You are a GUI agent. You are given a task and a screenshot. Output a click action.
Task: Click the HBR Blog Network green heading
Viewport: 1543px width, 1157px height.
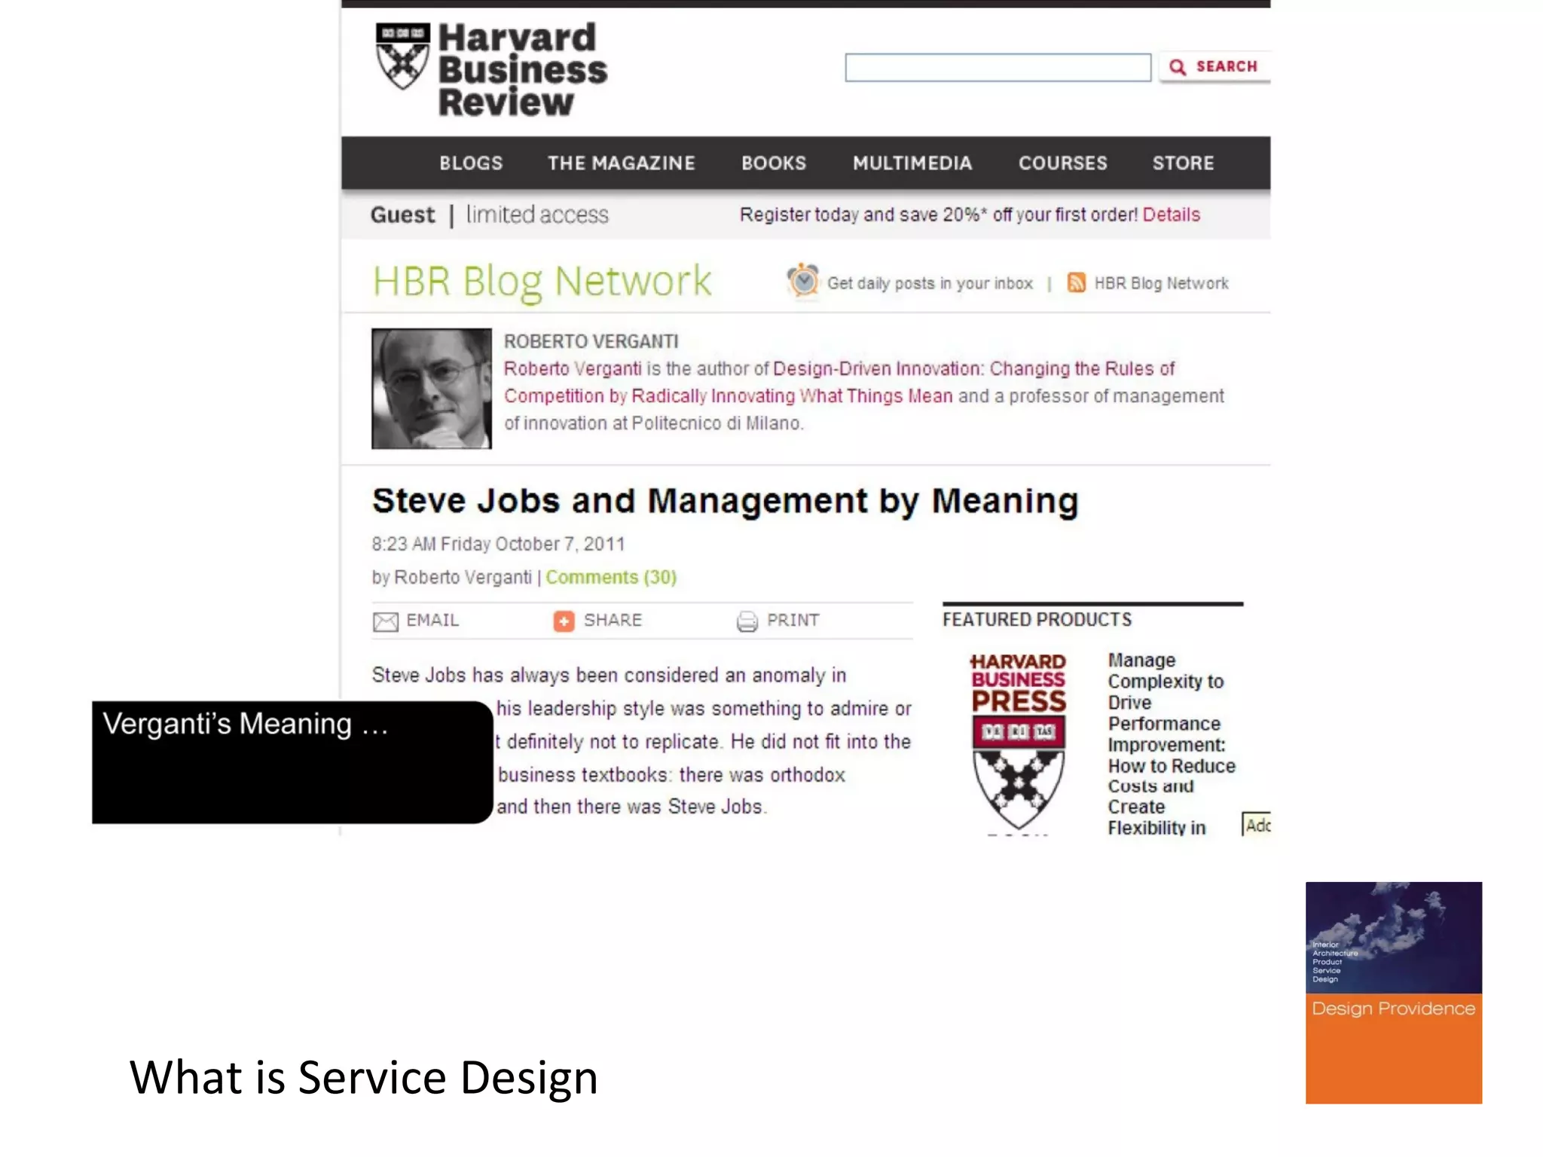[x=542, y=282]
